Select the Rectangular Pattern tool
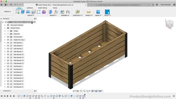The width and height of the screenshot is (176, 99). point(38,12)
